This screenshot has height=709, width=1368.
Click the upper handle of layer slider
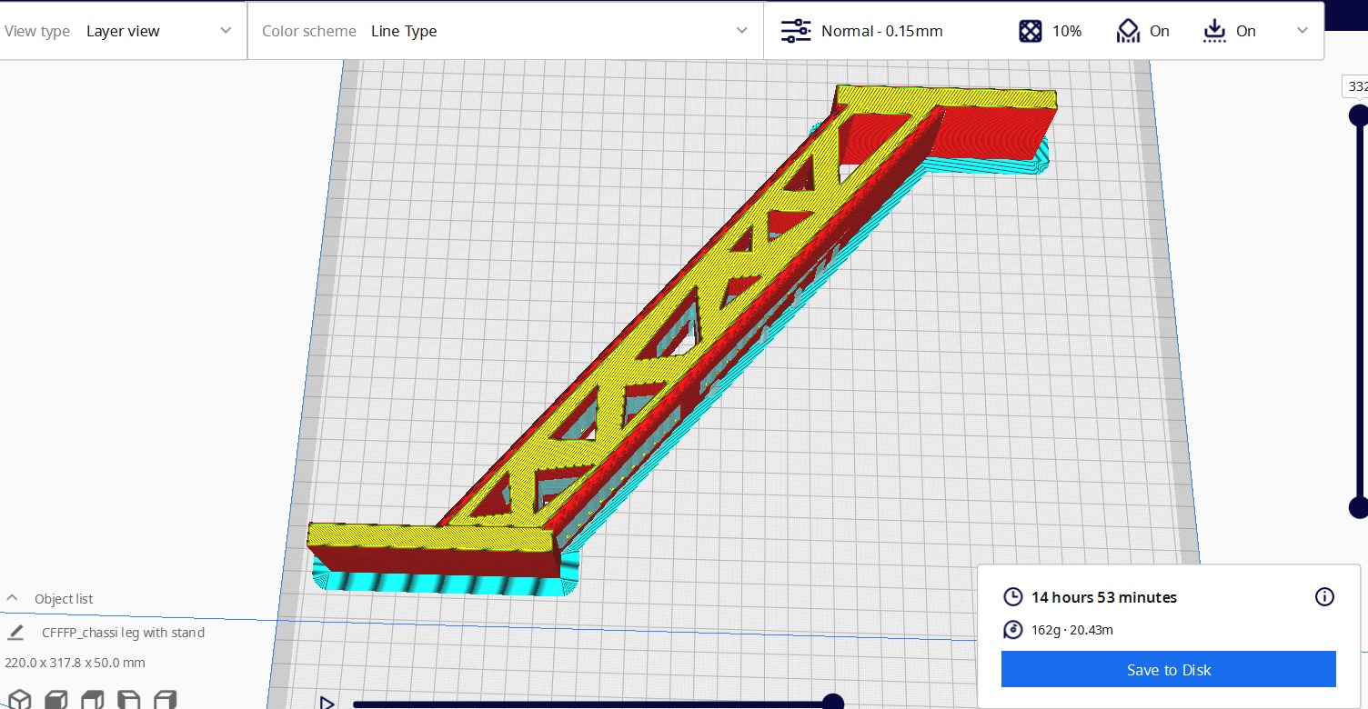1358,115
